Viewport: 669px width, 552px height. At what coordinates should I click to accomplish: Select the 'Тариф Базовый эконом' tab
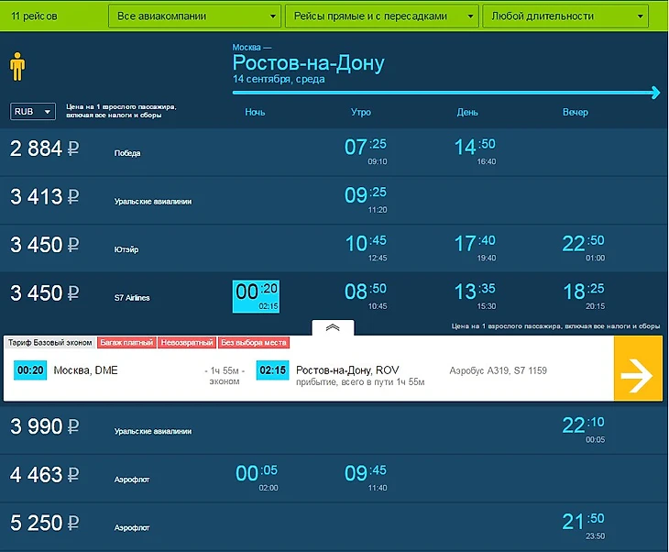tap(50, 343)
